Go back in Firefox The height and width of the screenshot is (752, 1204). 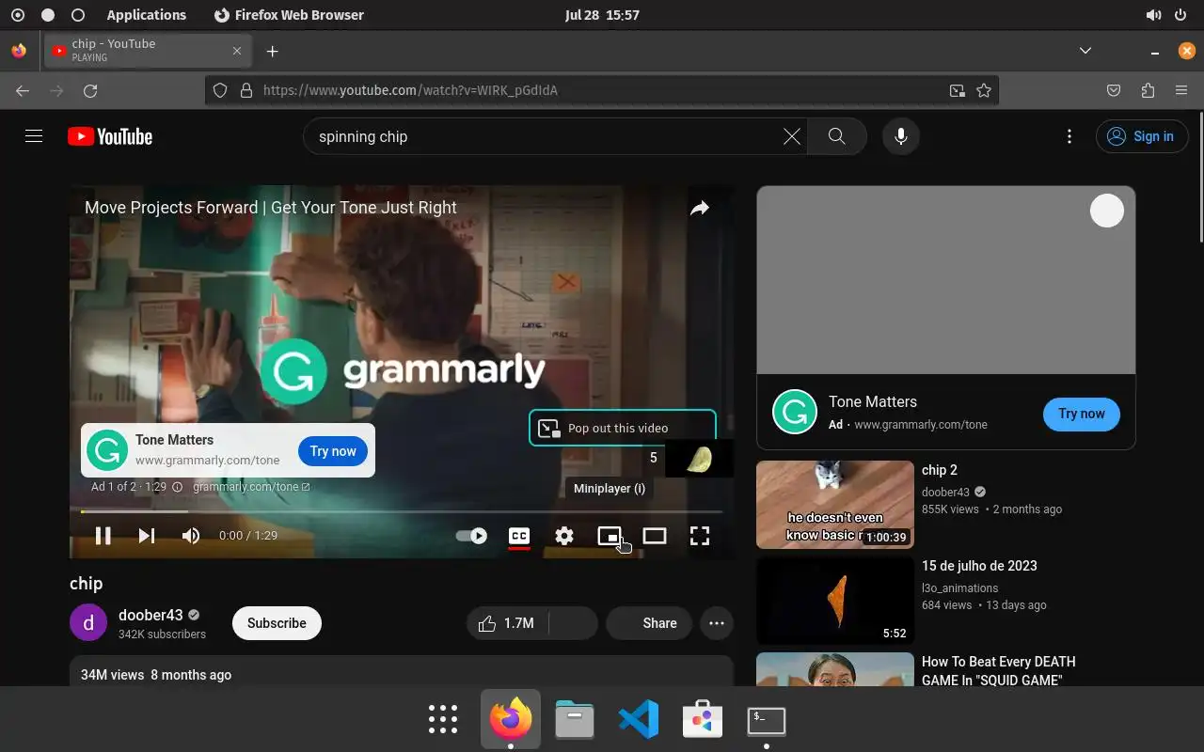tap(23, 90)
